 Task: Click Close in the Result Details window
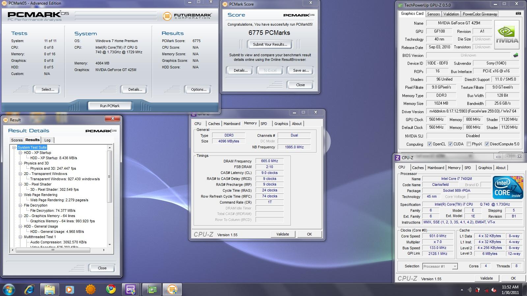coord(102,268)
